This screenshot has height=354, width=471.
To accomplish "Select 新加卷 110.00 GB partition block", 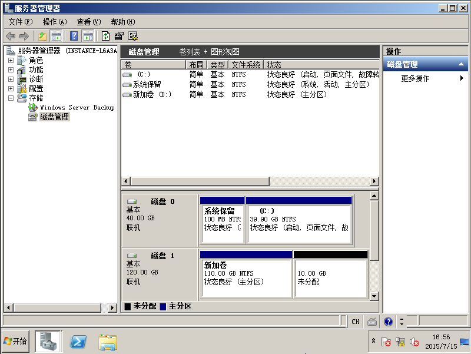I will [x=246, y=274].
